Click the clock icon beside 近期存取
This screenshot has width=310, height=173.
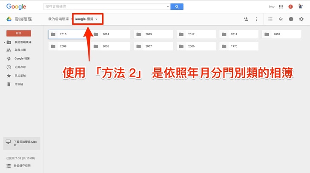[x=9, y=67]
